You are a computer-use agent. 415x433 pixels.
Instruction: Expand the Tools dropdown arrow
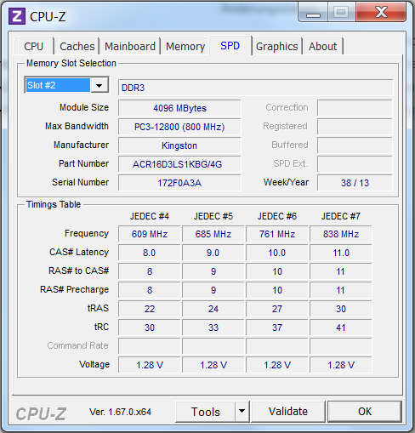[242, 411]
